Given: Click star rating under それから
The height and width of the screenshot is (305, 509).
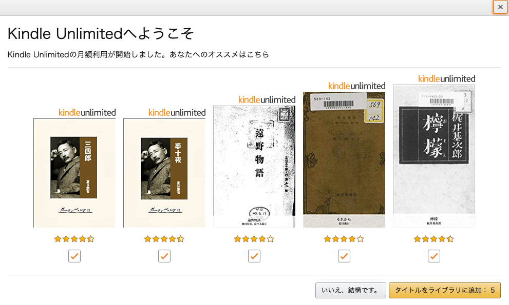Looking at the screenshot, I should 344,239.
